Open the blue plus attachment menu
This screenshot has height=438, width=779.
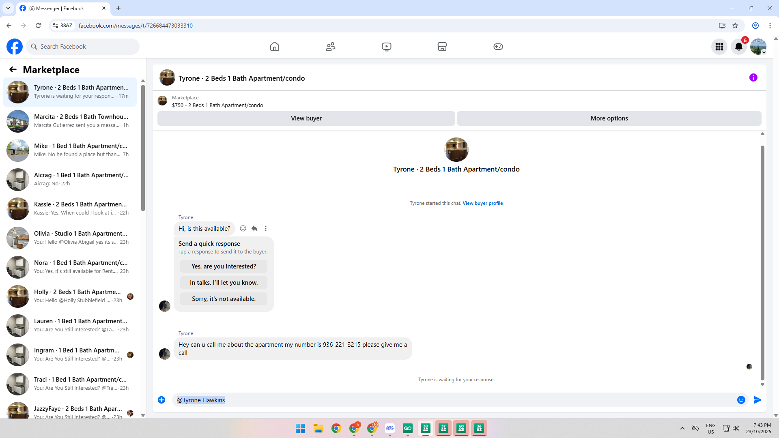[x=161, y=400]
